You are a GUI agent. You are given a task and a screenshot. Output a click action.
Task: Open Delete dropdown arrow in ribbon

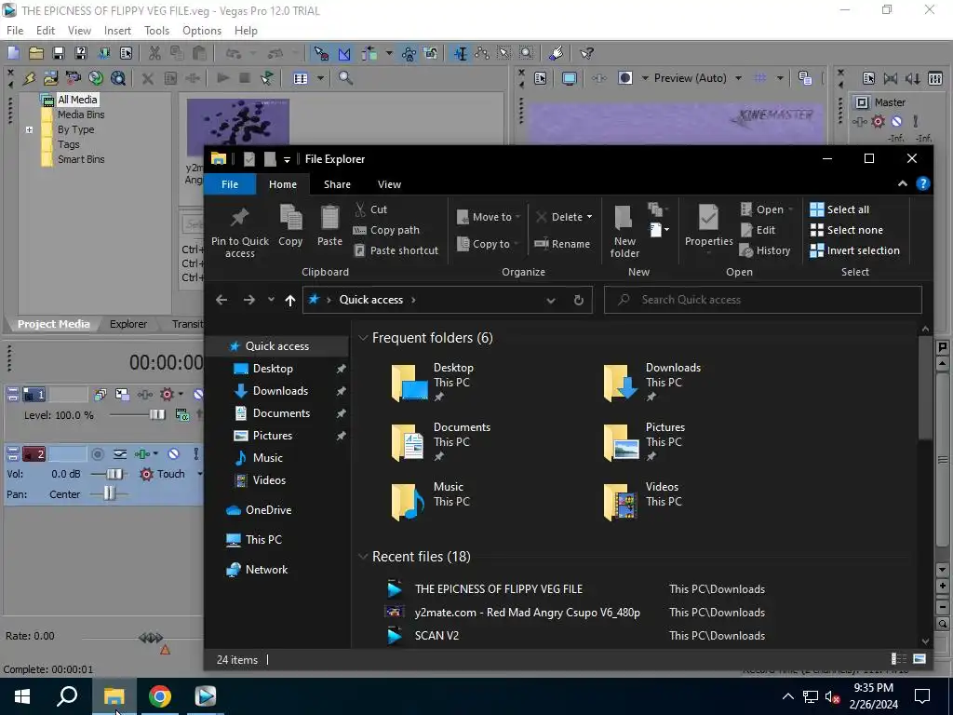(x=589, y=217)
